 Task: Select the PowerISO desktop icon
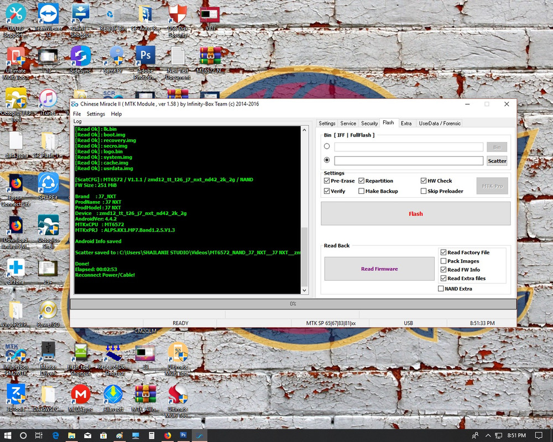[x=48, y=314]
